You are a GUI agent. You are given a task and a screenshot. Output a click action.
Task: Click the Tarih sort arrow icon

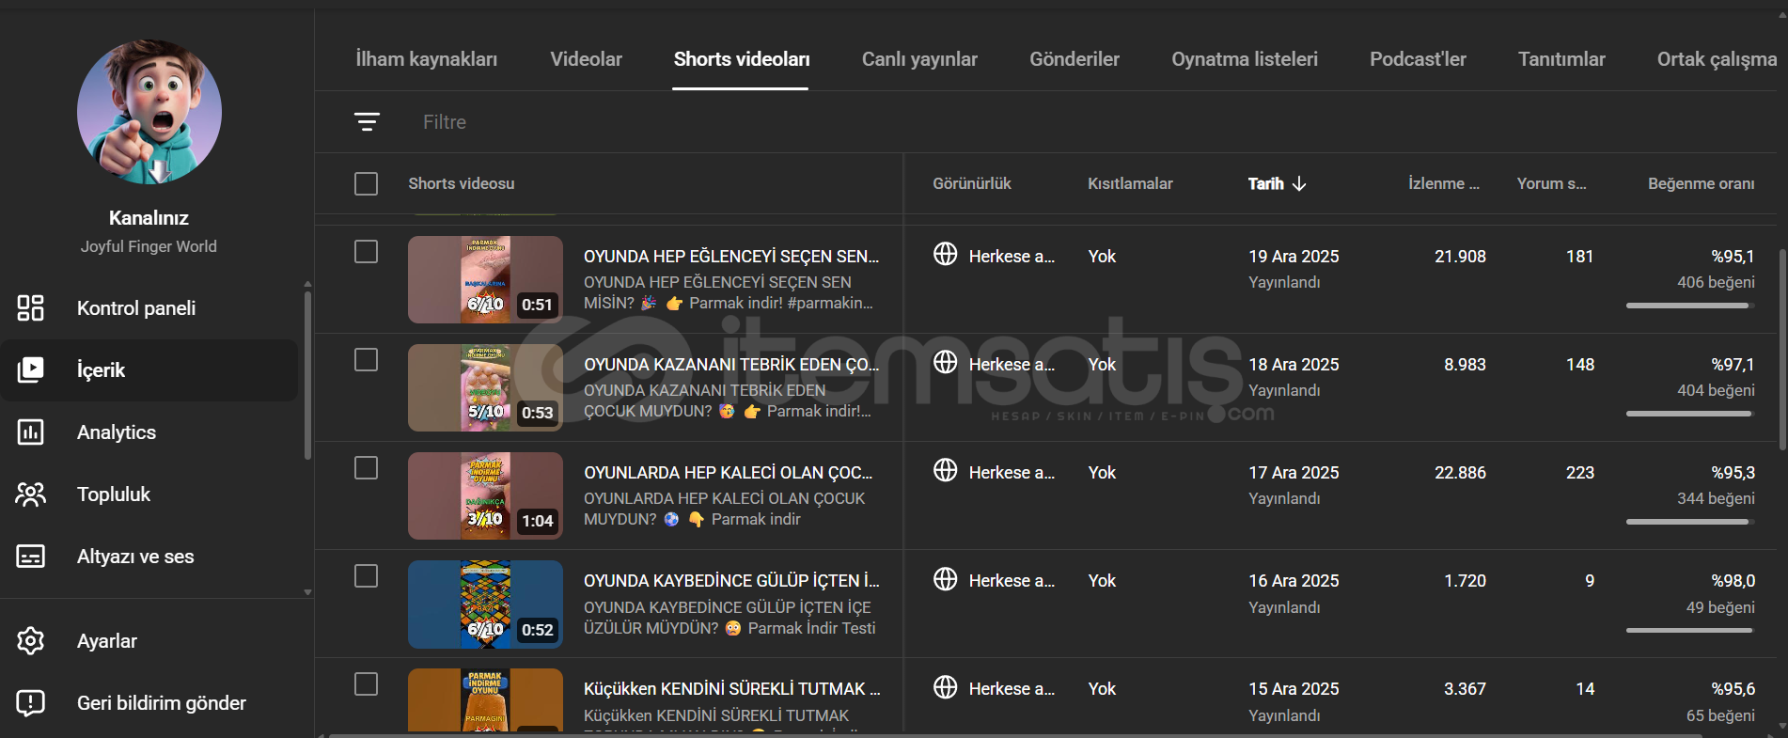[x=1299, y=183]
